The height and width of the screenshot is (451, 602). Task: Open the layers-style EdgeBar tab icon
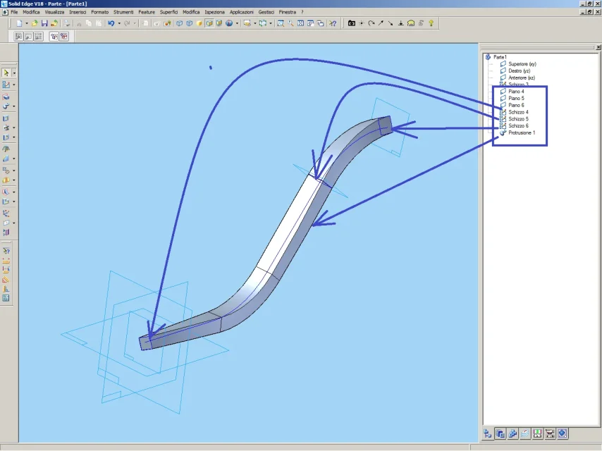pos(525,433)
